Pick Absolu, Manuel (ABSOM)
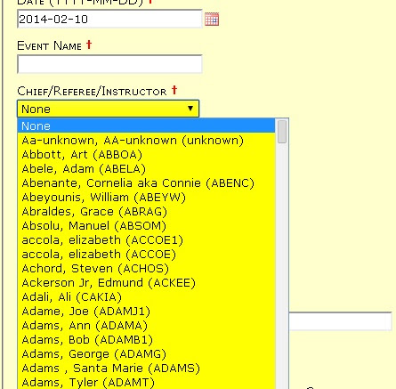The width and height of the screenshot is (396, 389). (x=146, y=225)
